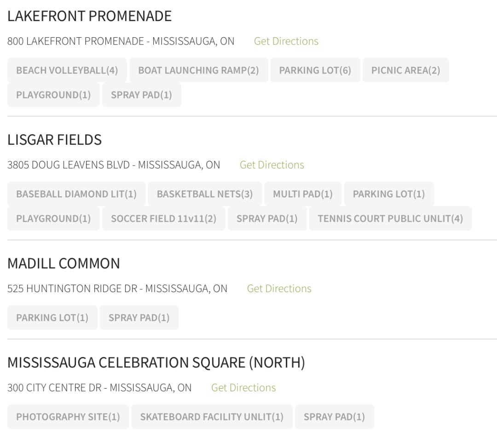
Task: Click Tennis Court Public Unlit(4) tag
Action: click(390, 218)
